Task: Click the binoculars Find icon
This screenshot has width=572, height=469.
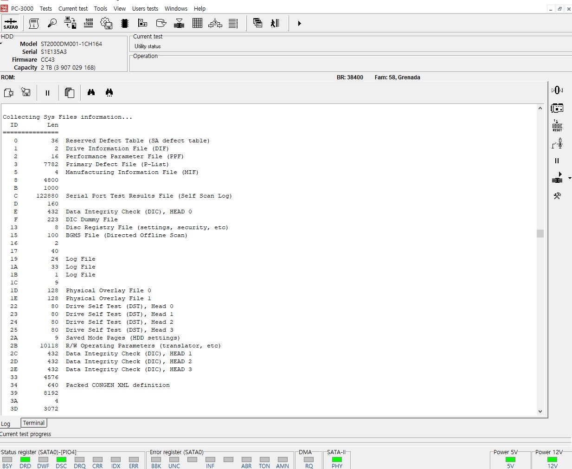Action: [x=91, y=92]
